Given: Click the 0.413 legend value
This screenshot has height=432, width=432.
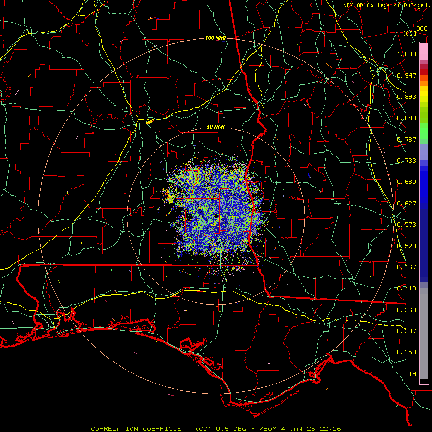Looking at the screenshot, I should pos(407,288).
